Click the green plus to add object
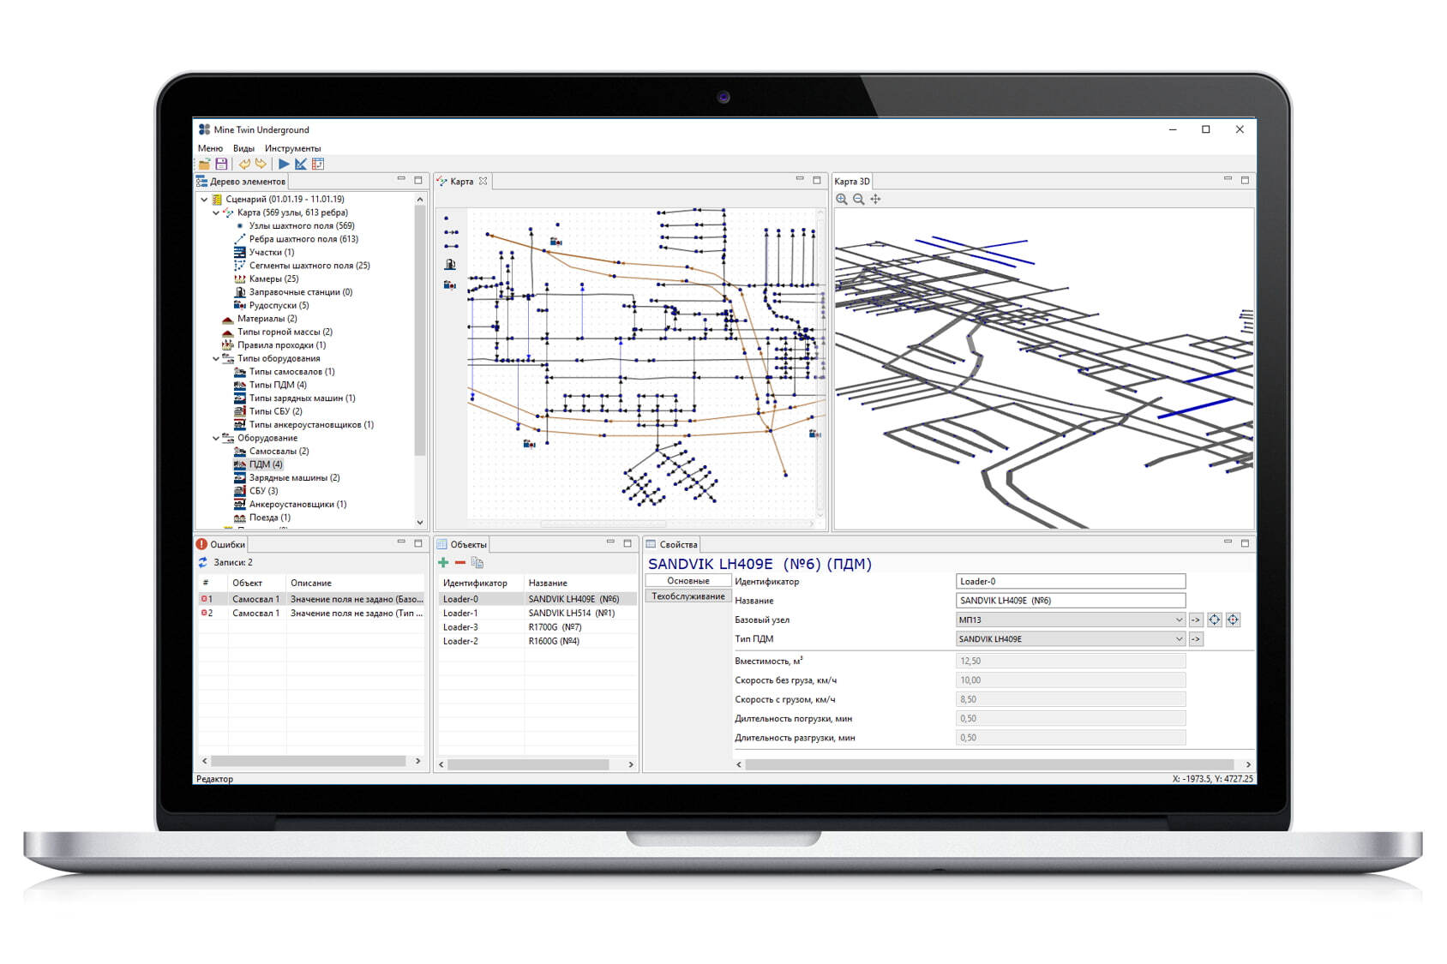1447x964 pixels. point(443,562)
